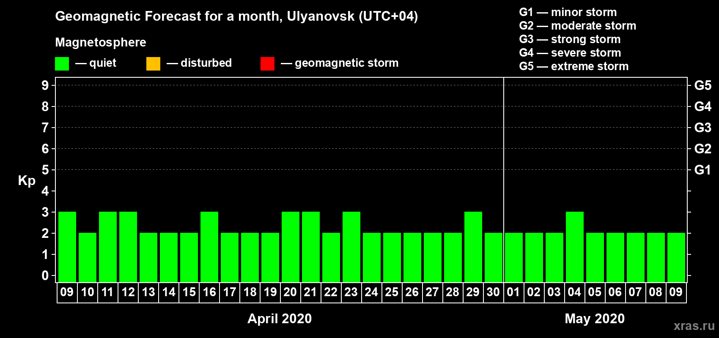
Task: Click date label 01 for May
Action: 513,292
